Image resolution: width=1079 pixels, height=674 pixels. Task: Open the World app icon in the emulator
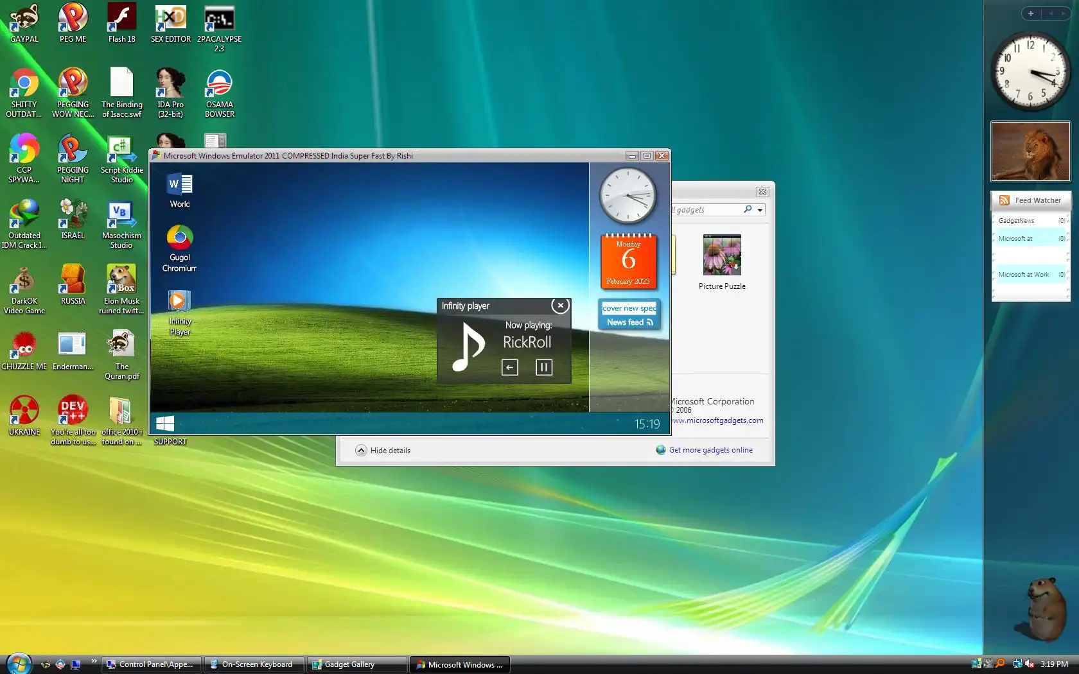click(180, 191)
